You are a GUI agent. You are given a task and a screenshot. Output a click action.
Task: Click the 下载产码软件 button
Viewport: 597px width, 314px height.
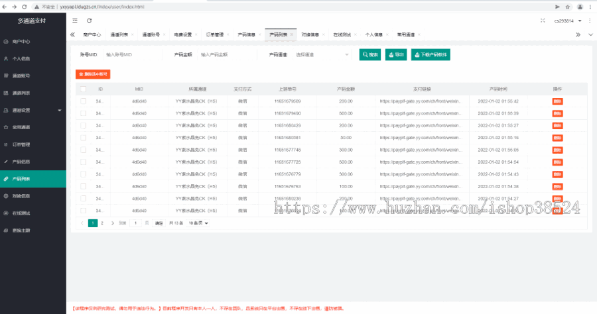point(431,55)
